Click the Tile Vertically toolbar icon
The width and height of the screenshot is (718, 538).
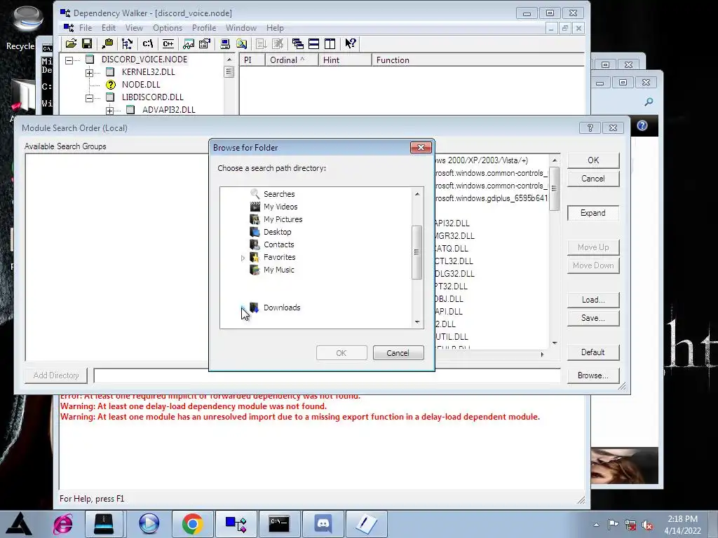[330, 44]
